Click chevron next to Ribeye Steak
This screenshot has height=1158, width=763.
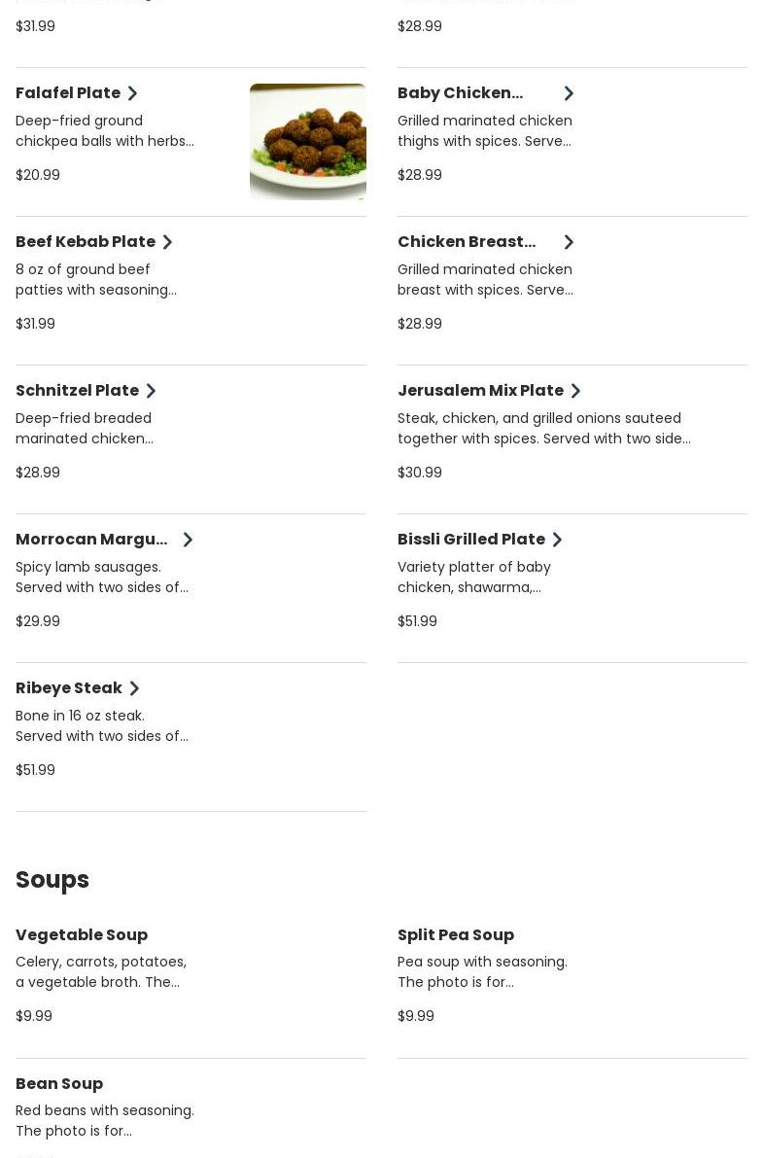(135, 688)
